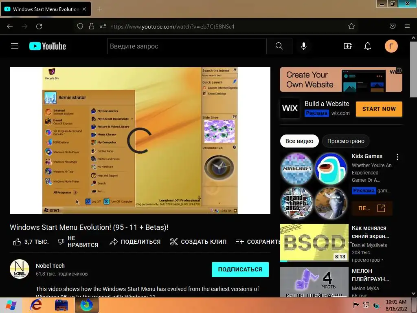Open a new browser tab
The width and height of the screenshot is (417, 313).
coord(99,9)
